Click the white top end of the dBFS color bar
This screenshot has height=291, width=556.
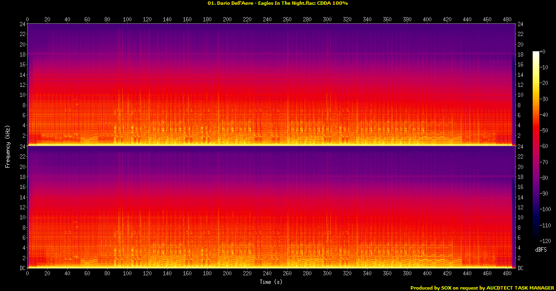tap(536, 52)
